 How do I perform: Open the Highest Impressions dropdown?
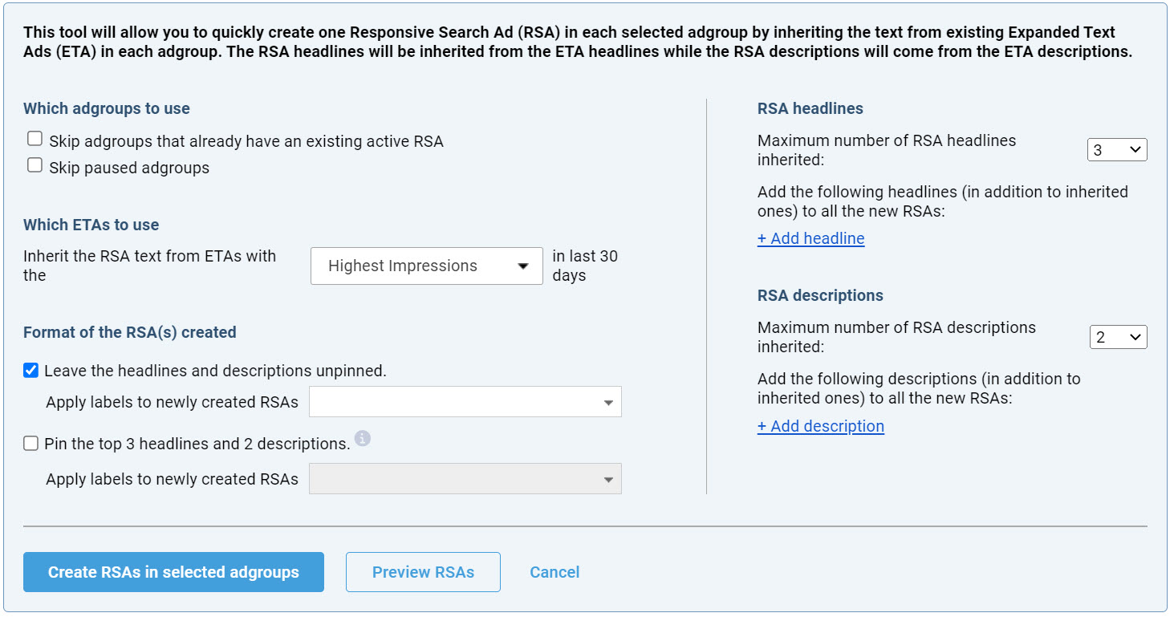click(x=426, y=266)
